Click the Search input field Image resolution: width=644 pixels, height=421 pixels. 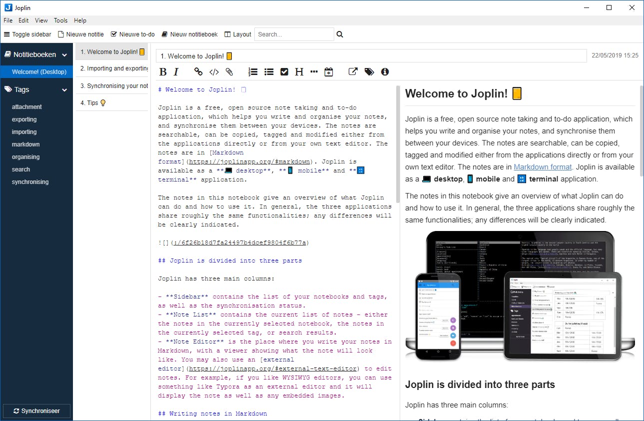pyautogui.click(x=294, y=34)
